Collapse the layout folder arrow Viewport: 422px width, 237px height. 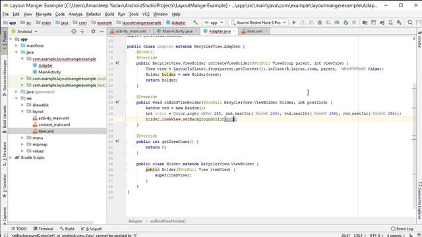click(22, 111)
